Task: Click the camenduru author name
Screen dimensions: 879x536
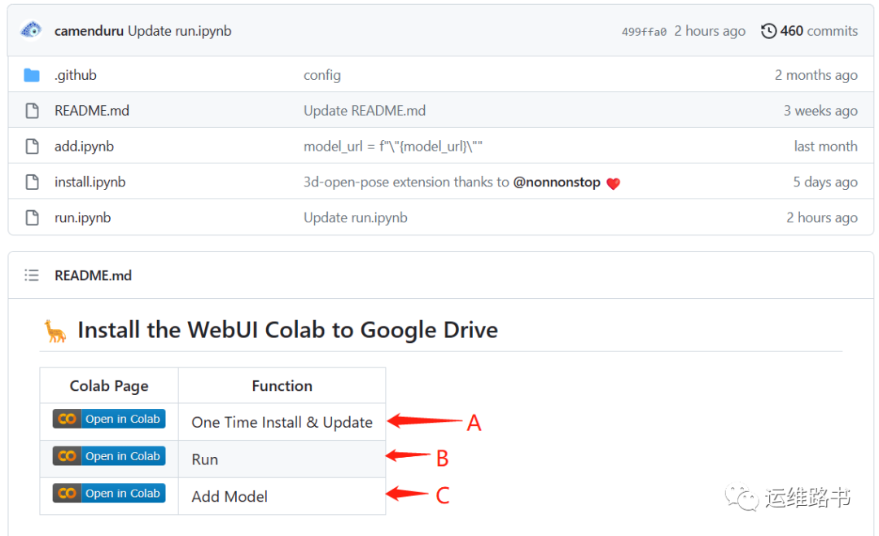Action: (x=89, y=31)
